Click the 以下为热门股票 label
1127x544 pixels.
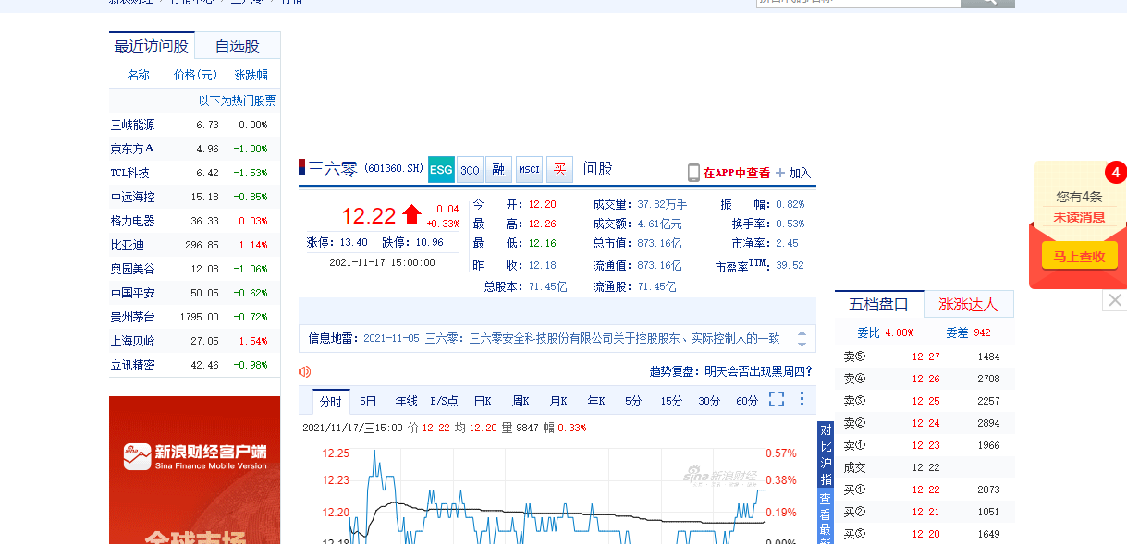pos(237,101)
